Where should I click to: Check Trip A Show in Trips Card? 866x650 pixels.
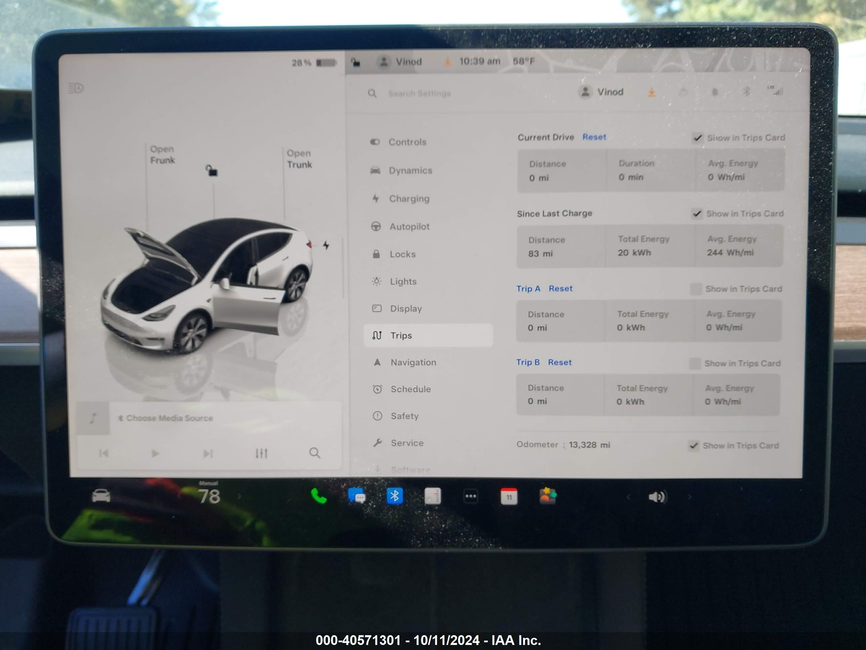(x=696, y=289)
